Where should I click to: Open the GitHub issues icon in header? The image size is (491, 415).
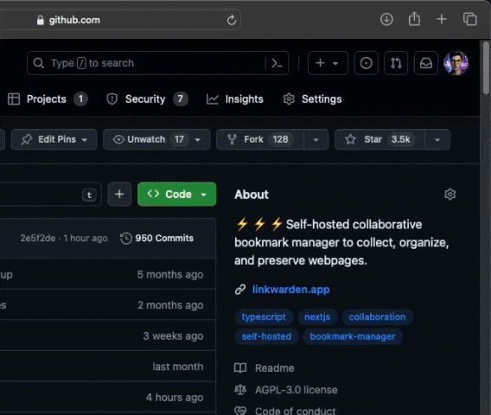point(366,63)
